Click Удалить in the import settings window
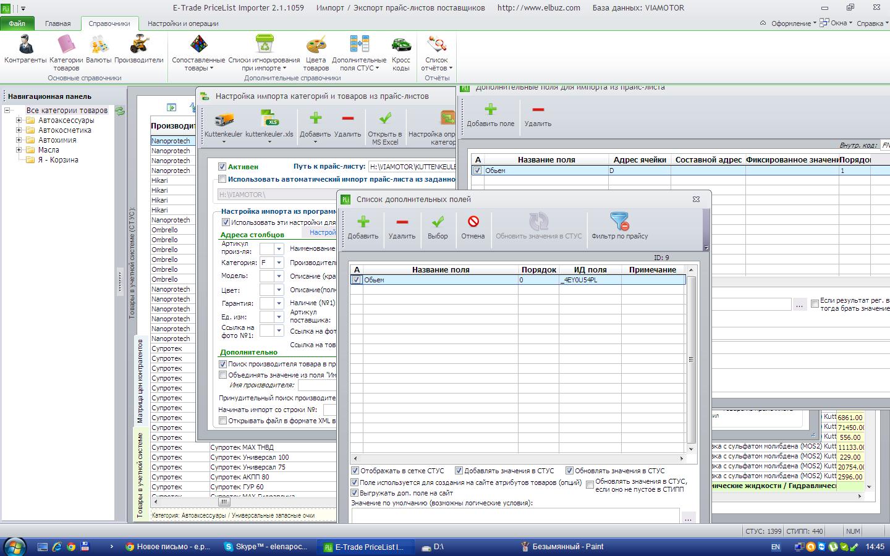The width and height of the screenshot is (890, 556). pyautogui.click(x=347, y=124)
